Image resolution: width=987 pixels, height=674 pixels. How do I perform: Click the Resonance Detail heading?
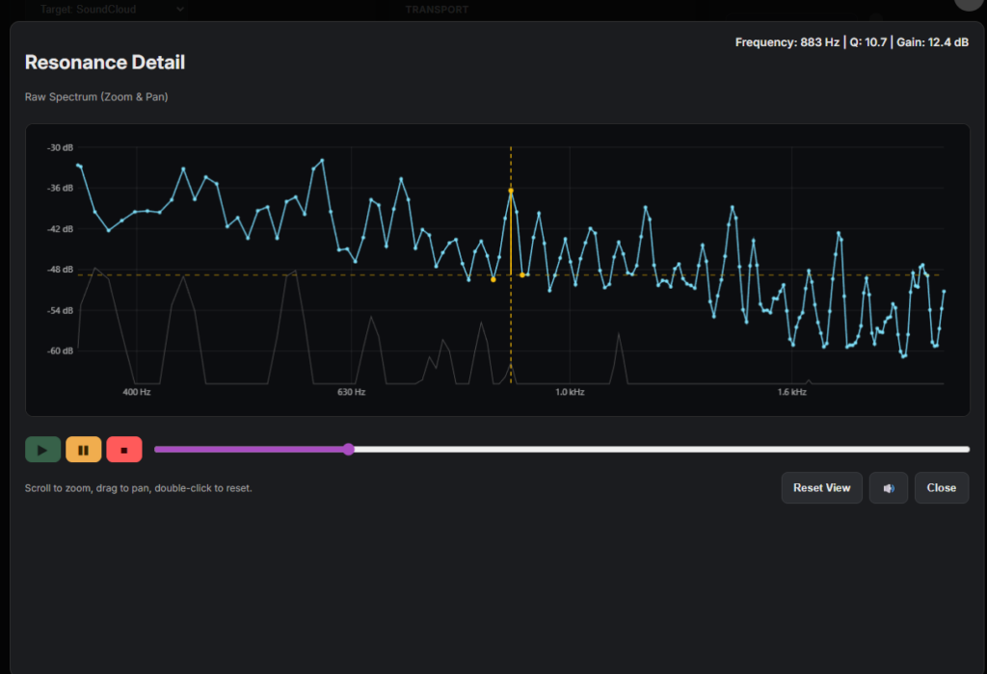104,62
